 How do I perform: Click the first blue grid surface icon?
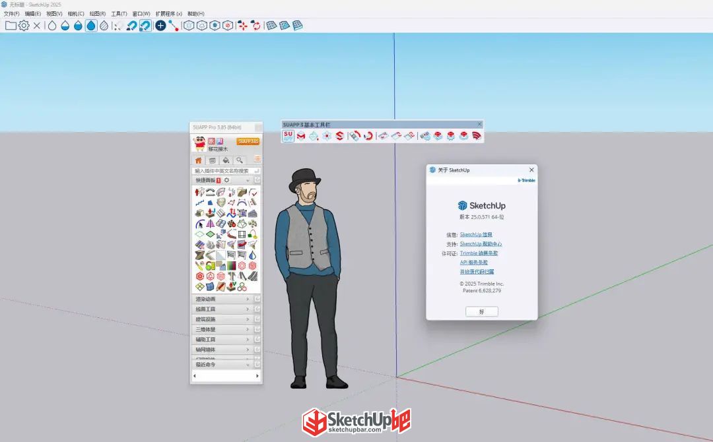tap(271, 26)
